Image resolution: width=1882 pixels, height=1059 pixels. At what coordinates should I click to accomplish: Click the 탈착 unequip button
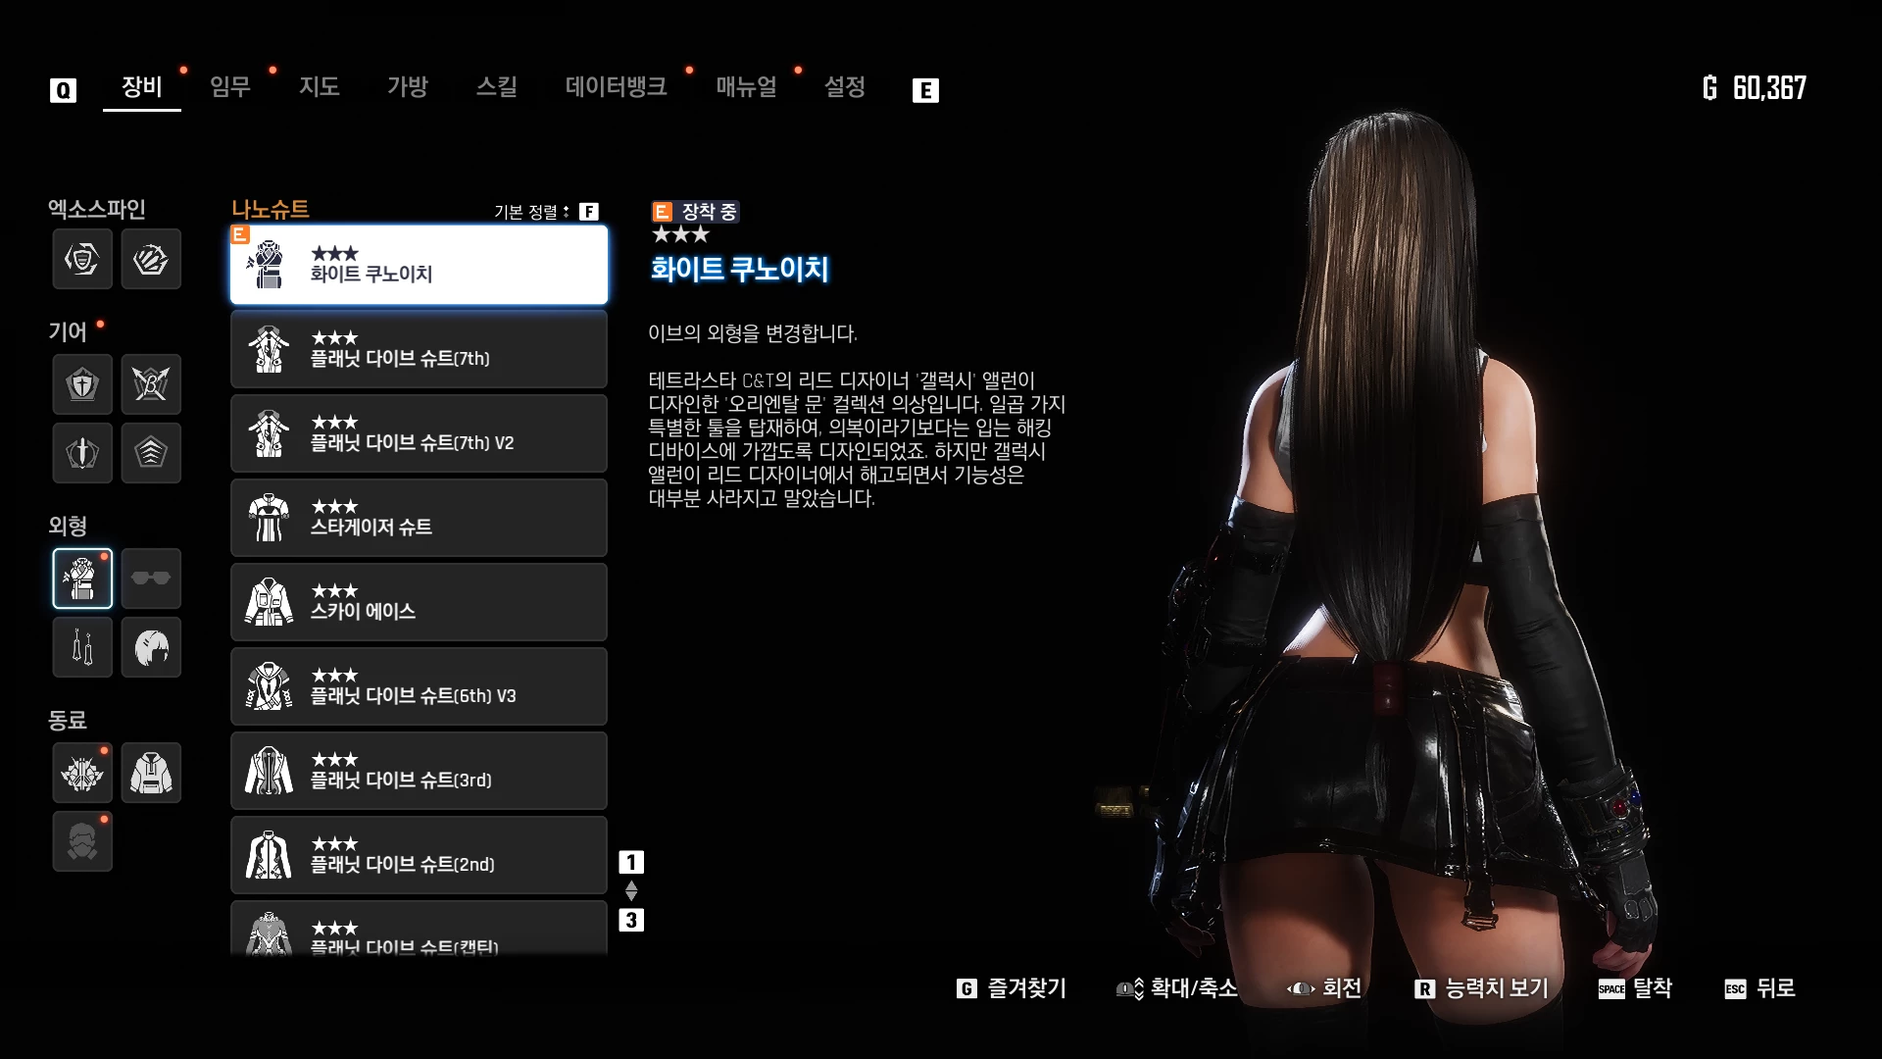(x=1653, y=988)
